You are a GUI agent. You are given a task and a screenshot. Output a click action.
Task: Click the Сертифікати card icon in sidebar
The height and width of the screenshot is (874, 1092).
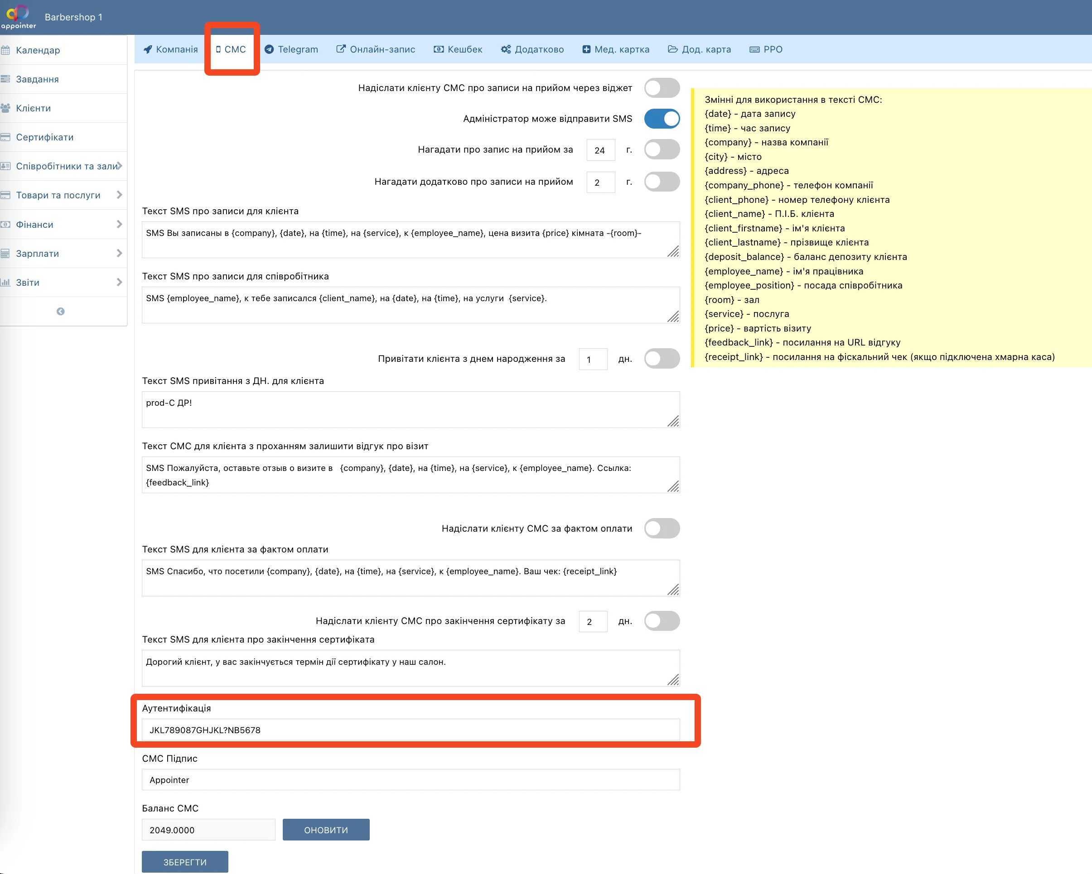(x=5, y=137)
